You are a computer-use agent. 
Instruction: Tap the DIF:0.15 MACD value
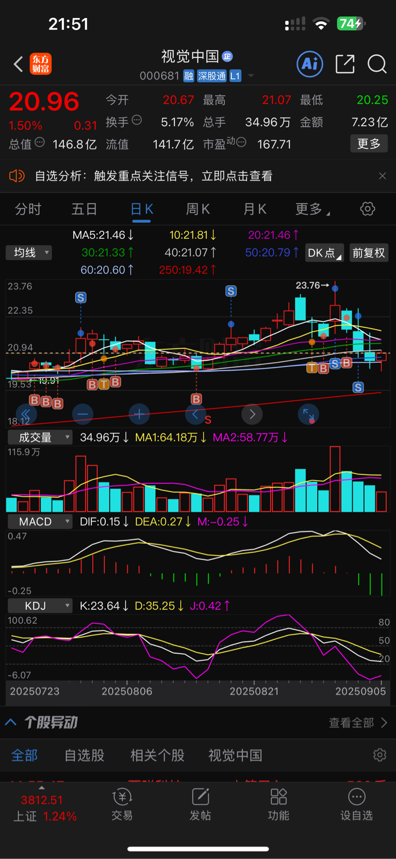point(104,521)
